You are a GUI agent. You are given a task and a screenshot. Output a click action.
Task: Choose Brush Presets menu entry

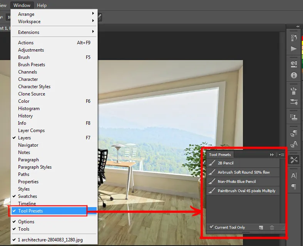54,65
